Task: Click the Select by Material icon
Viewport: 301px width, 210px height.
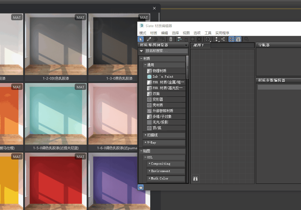Action: coord(246,39)
